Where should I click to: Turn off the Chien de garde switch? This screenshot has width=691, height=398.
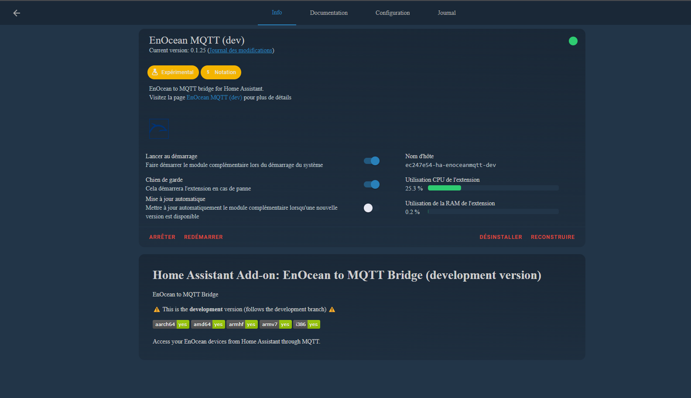tap(372, 184)
